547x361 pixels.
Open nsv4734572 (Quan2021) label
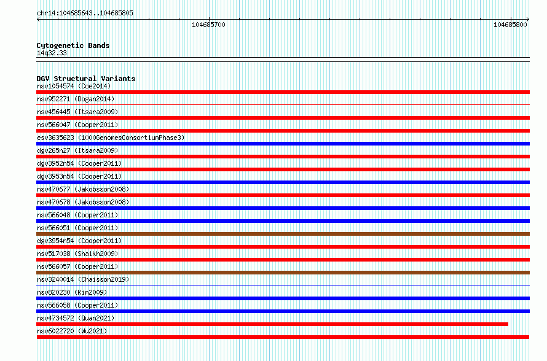tap(76, 318)
